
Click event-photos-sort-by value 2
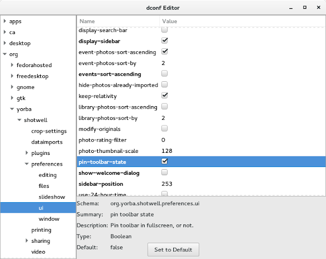pos(163,63)
